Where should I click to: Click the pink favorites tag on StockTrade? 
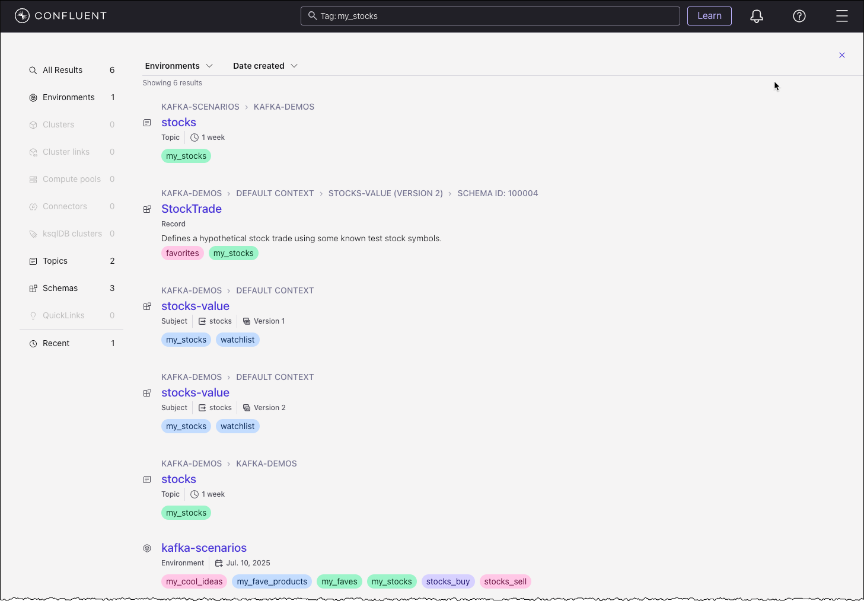click(x=182, y=253)
